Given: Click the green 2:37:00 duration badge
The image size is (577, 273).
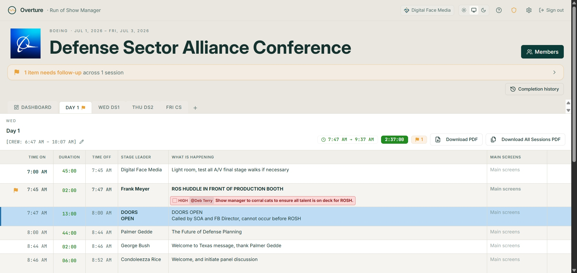Looking at the screenshot, I should 395,139.
